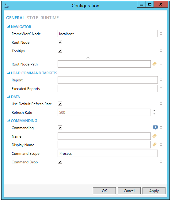Toggle the Tooltips checkbox

(60, 51)
